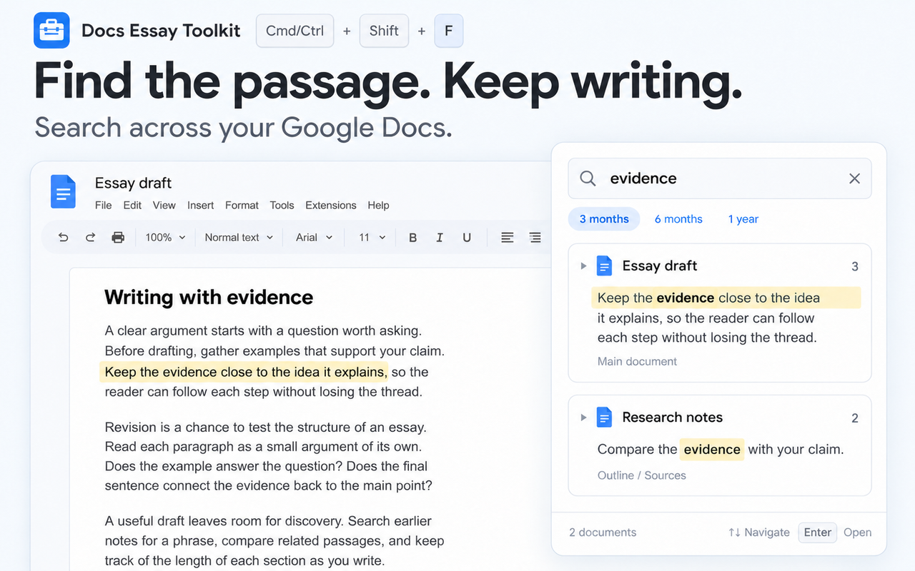Click the '2 documents' count in footer

coord(603,532)
